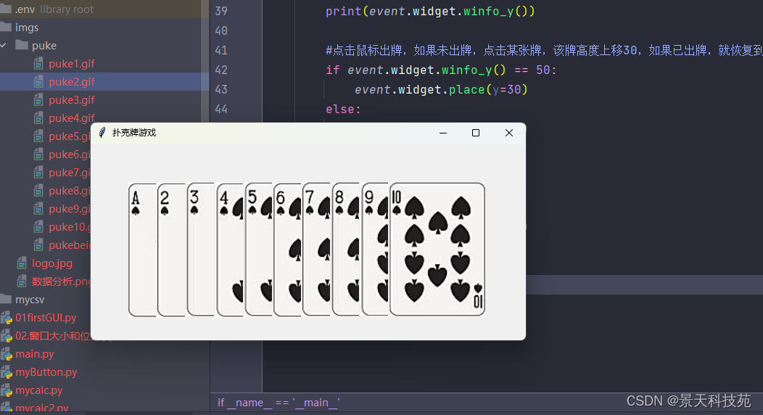Click the puke6.gif file icon
The height and width of the screenshot is (415, 763).
(38, 155)
